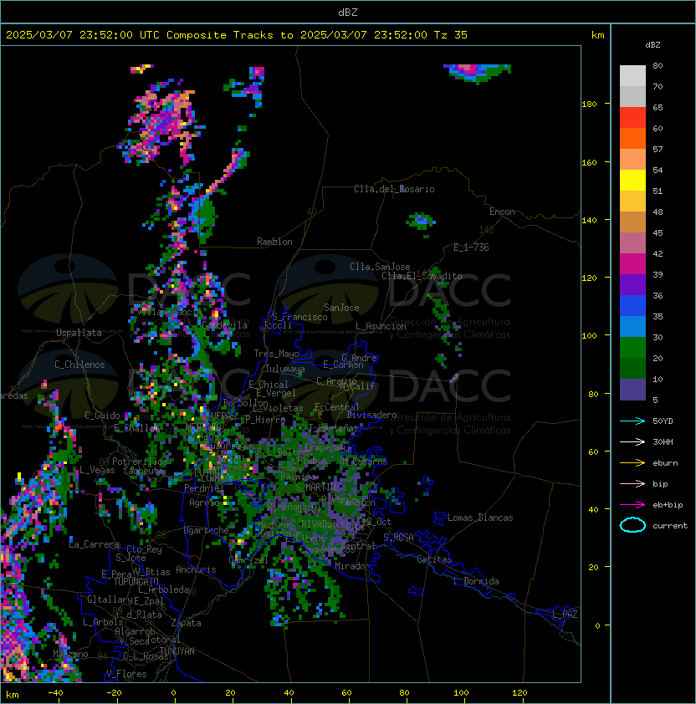696x704 pixels.
Task: Click the magenta eb+bip arrow legend icon
Action: click(x=632, y=505)
